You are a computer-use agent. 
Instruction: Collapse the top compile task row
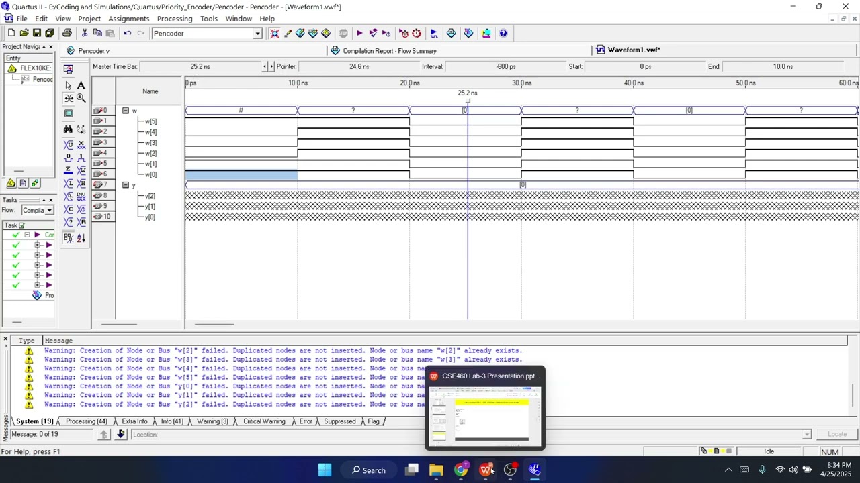click(27, 235)
